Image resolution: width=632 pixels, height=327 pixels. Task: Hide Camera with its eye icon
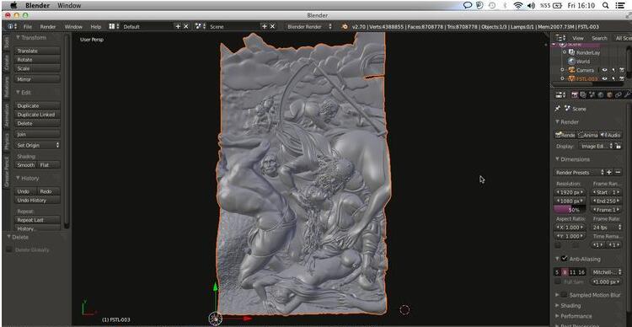pyautogui.click(x=604, y=70)
